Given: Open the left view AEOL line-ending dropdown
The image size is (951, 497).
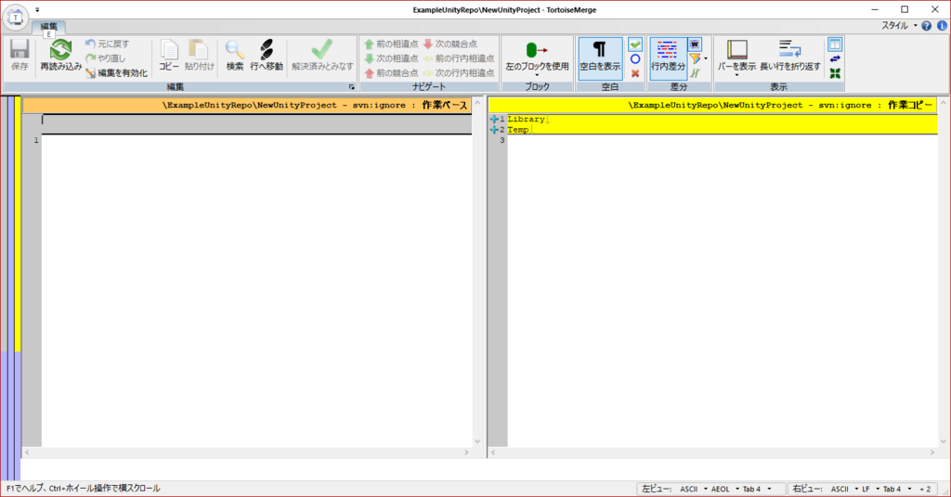Looking at the screenshot, I should pyautogui.click(x=724, y=490).
